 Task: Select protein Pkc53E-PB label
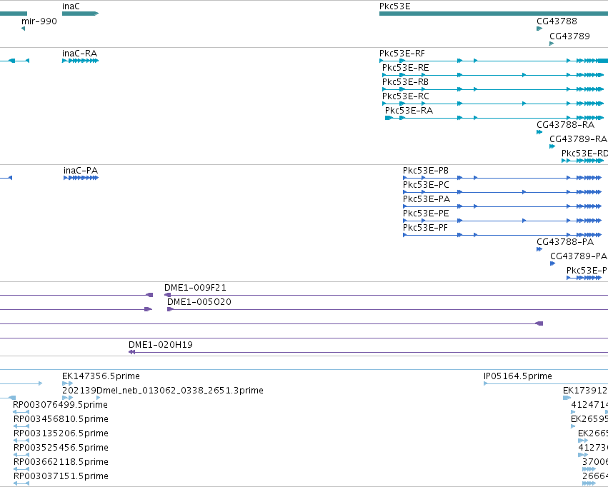pyautogui.click(x=426, y=171)
